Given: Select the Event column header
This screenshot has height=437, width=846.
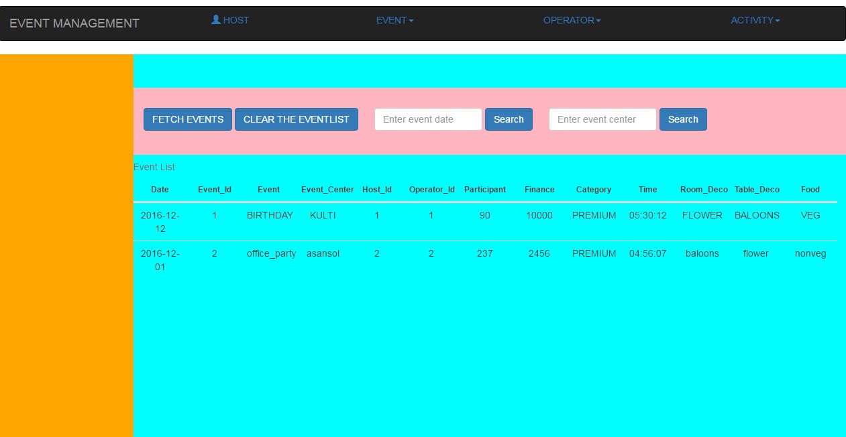Looking at the screenshot, I should click(x=268, y=190).
